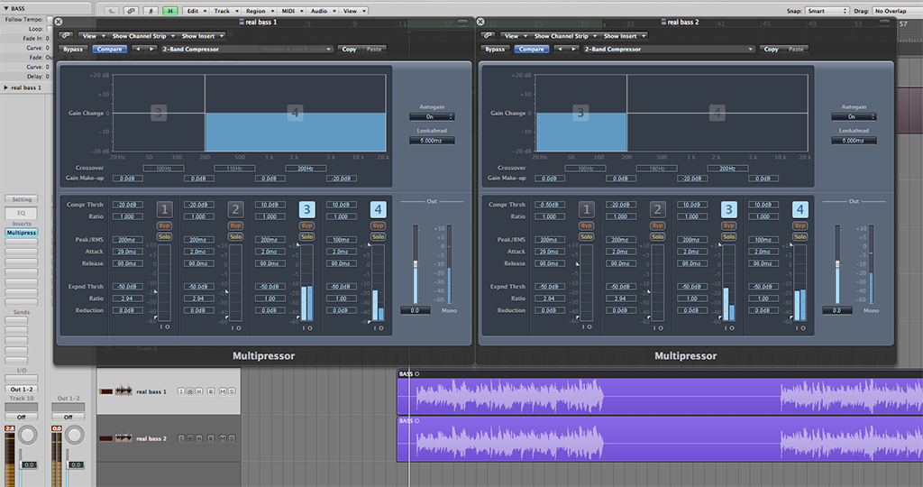Open Show Insert dropdown in real bass 2 plugin
The width and height of the screenshot is (923, 487).
[624, 36]
